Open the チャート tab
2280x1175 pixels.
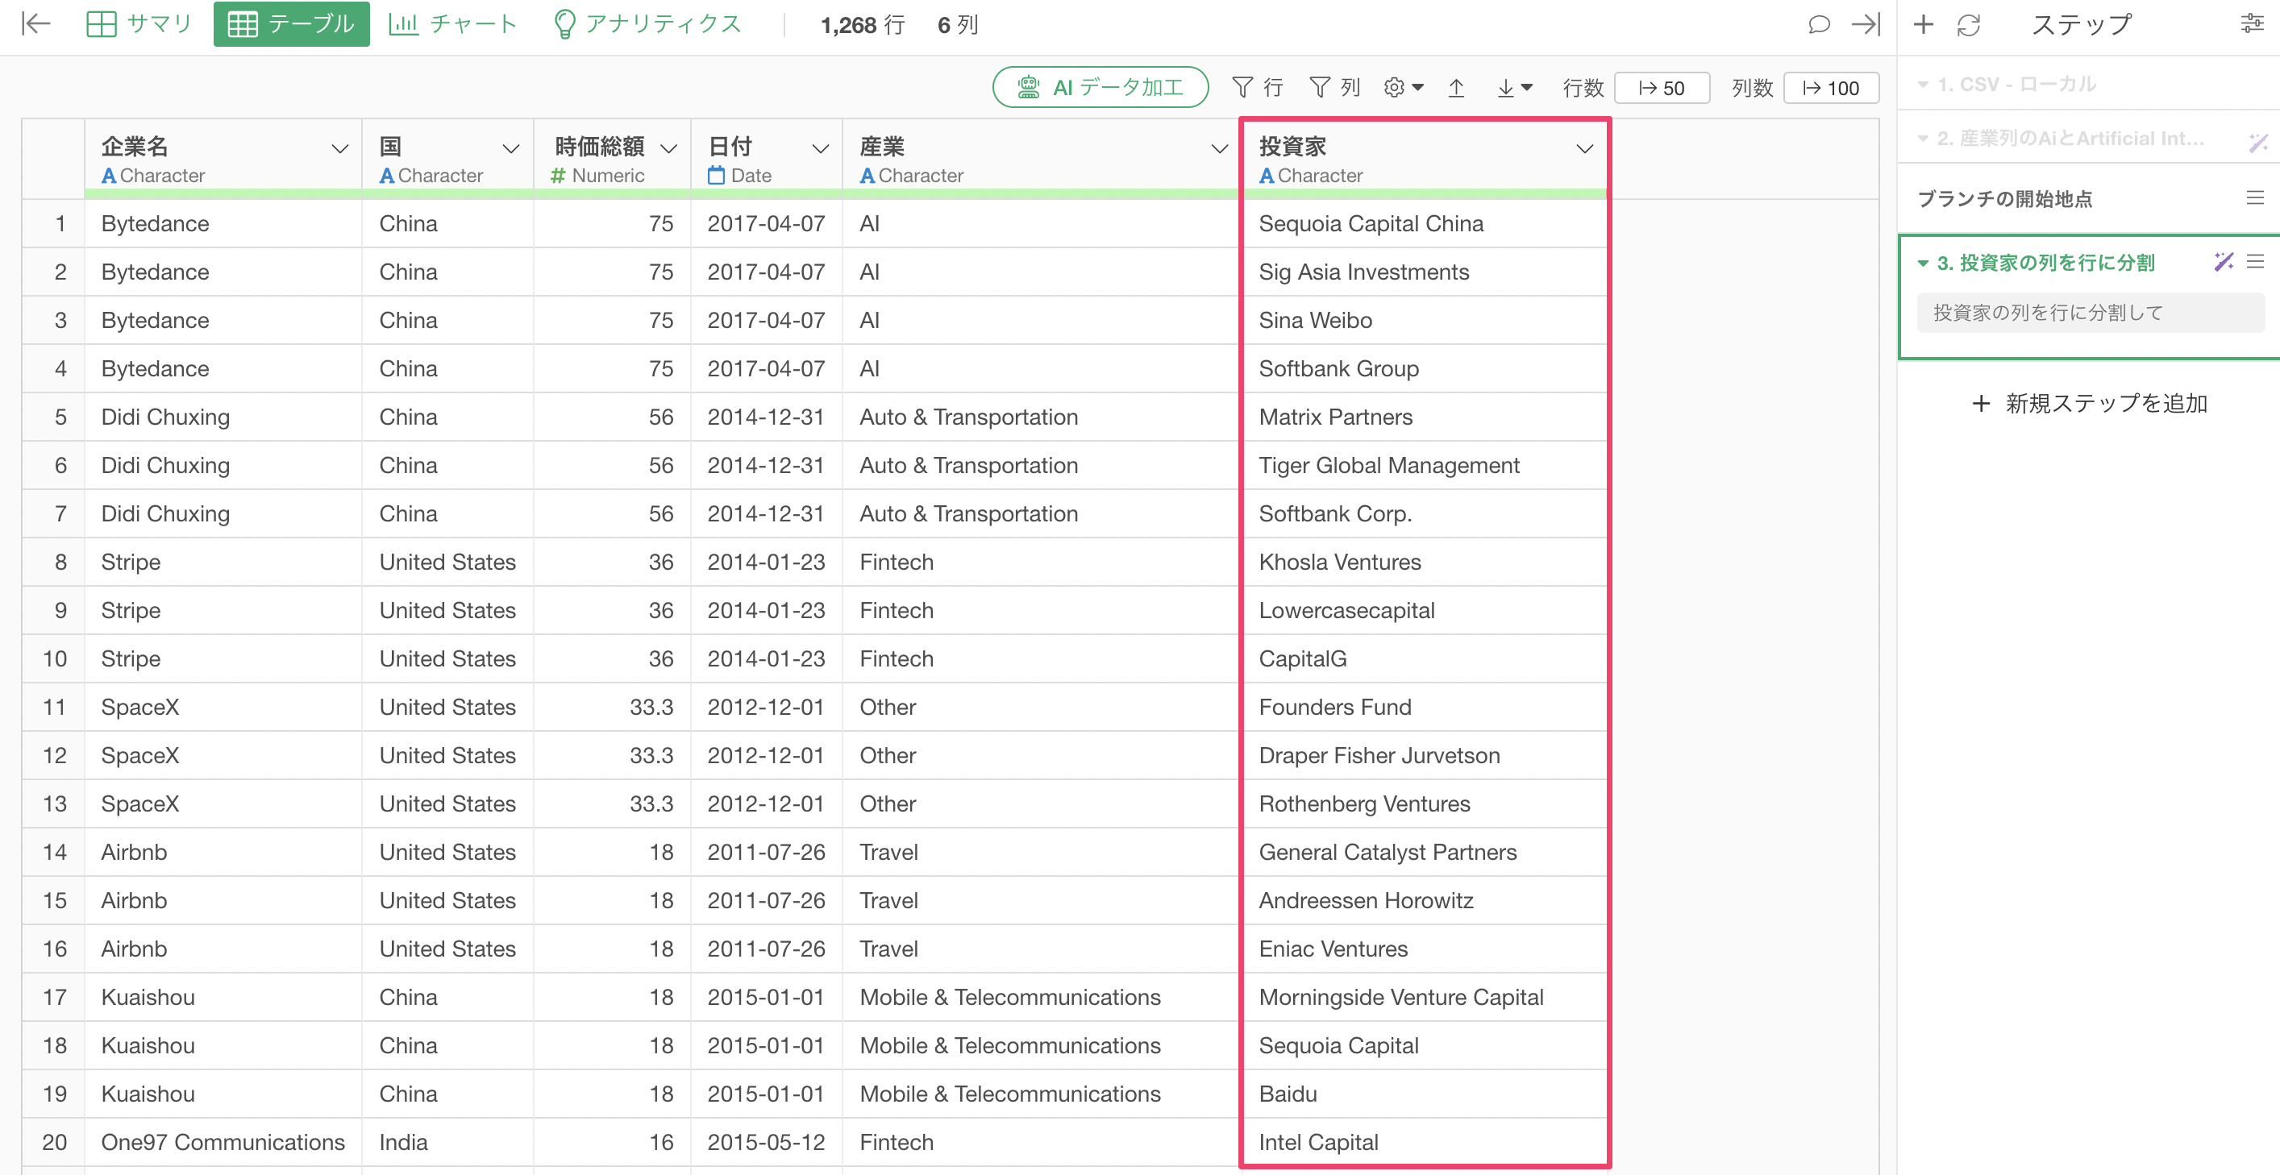[452, 24]
